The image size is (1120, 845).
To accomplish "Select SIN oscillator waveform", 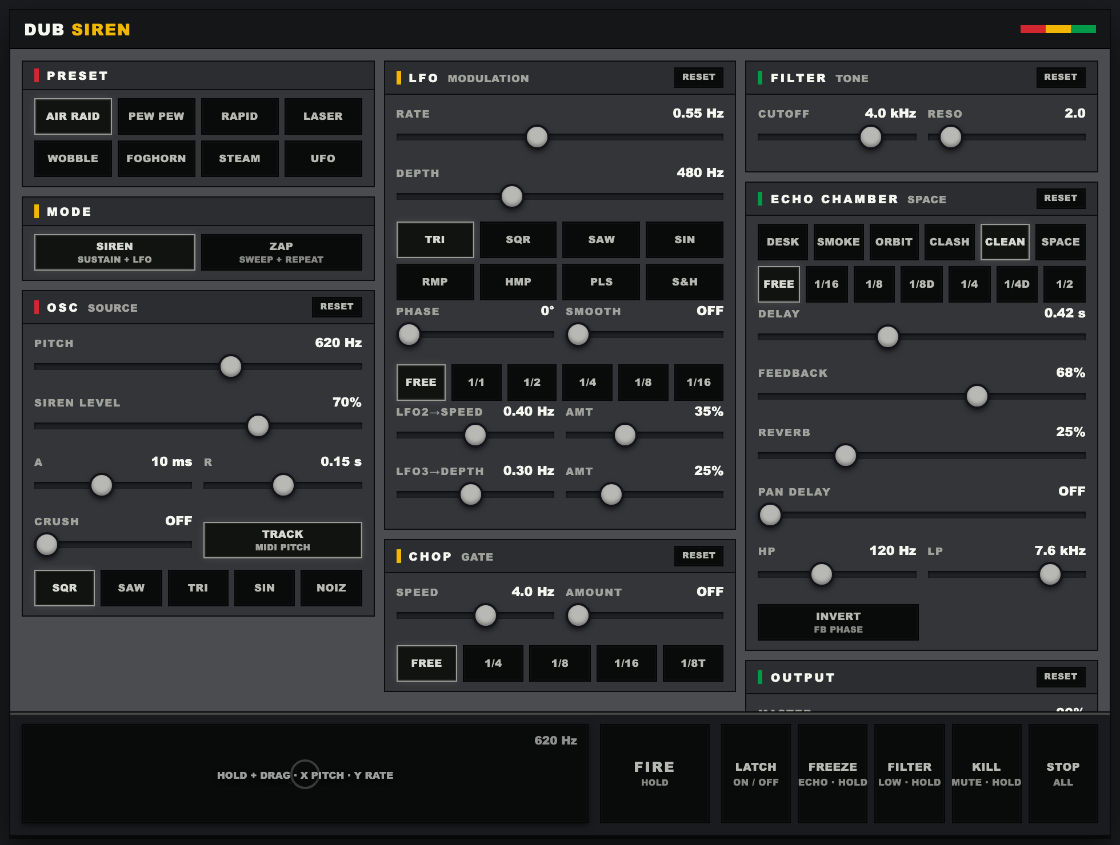I will click(x=265, y=588).
